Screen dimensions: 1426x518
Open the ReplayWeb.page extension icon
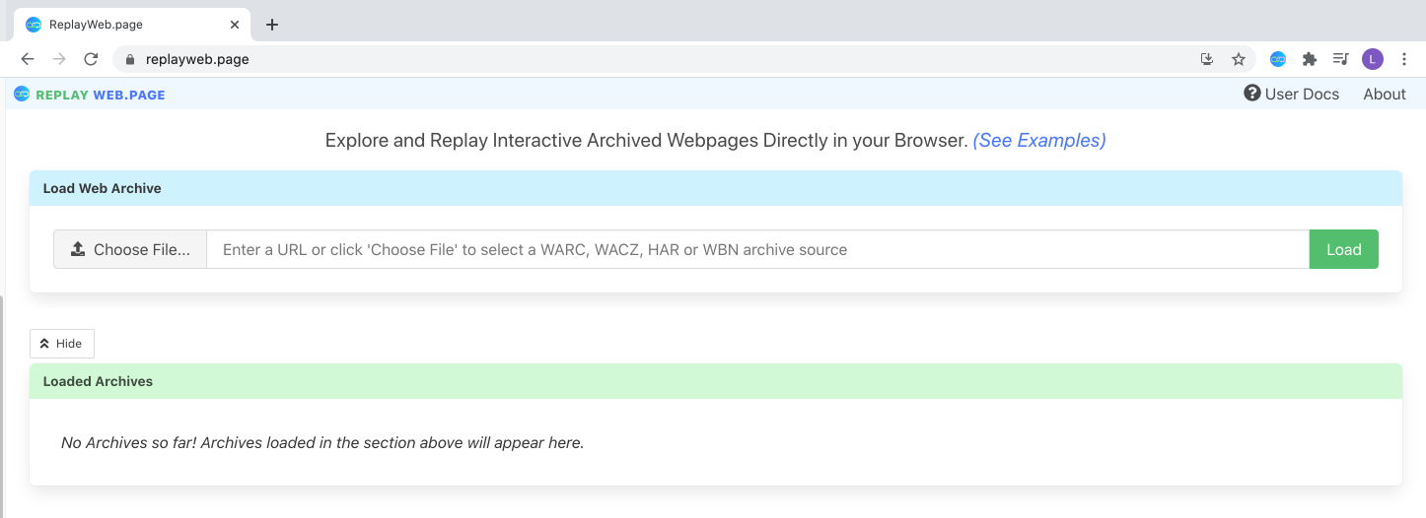point(1278,59)
